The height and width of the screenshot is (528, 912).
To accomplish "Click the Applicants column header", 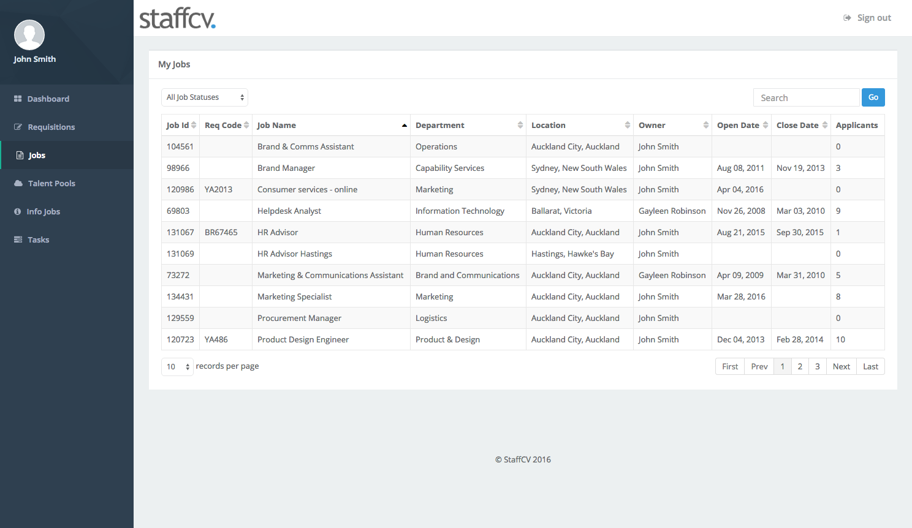I will click(857, 125).
